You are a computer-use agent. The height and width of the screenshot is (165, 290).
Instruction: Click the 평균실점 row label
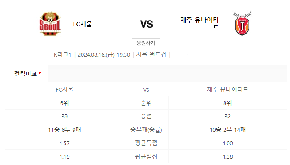click(x=146, y=157)
